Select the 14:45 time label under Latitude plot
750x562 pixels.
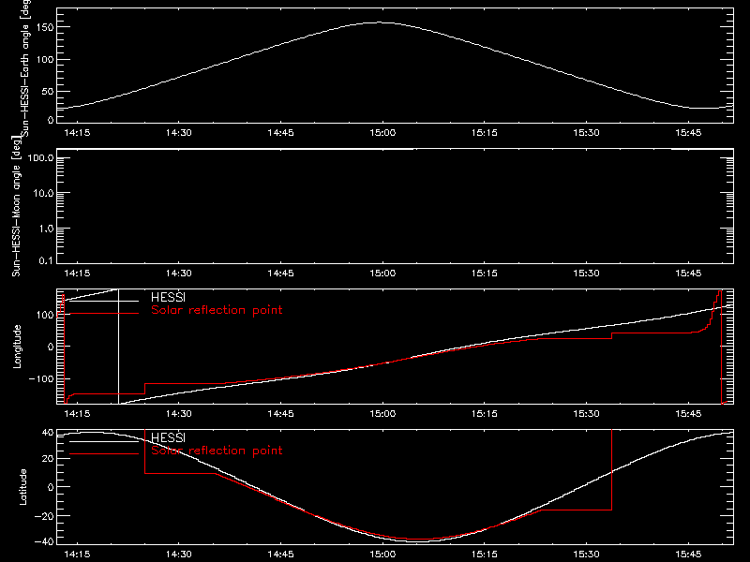[x=280, y=554]
